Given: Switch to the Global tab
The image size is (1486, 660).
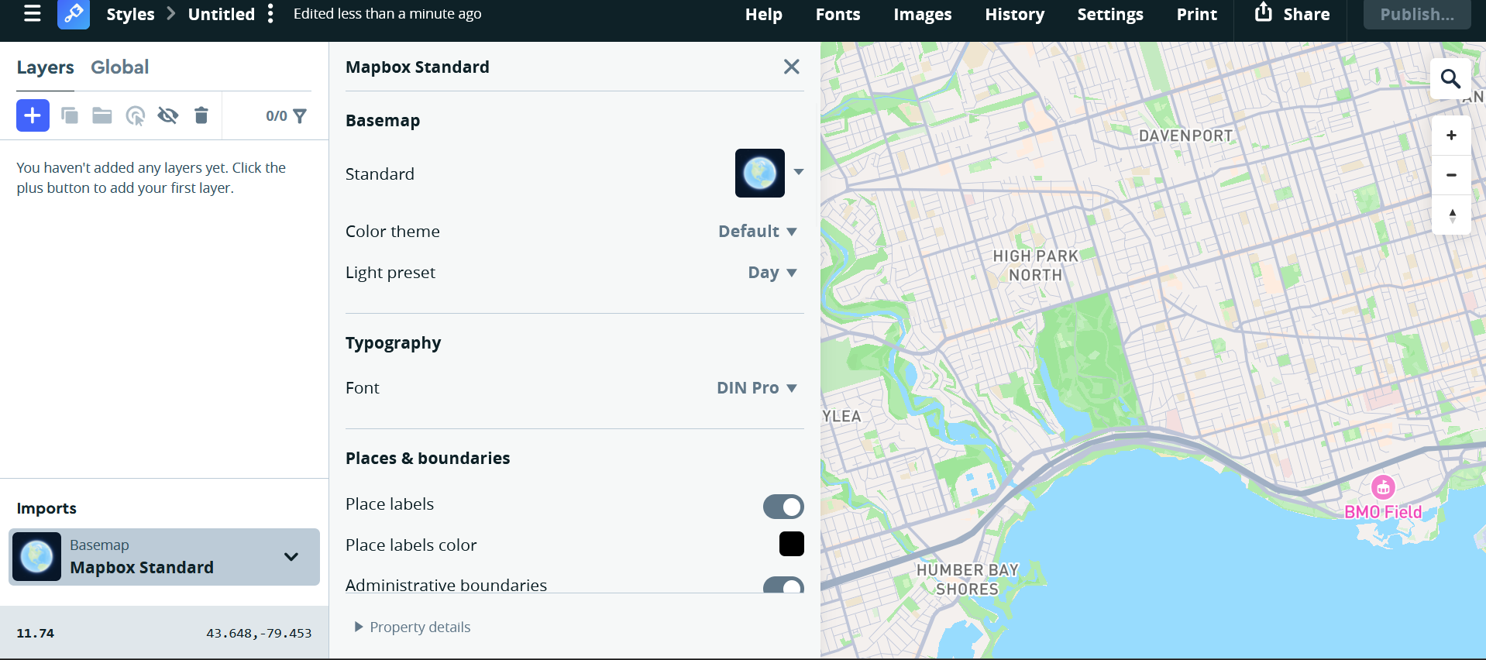Looking at the screenshot, I should pos(120,67).
